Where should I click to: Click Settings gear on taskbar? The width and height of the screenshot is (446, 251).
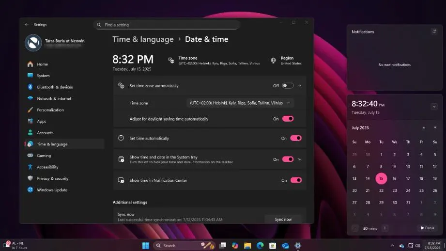pyautogui.click(x=297, y=246)
